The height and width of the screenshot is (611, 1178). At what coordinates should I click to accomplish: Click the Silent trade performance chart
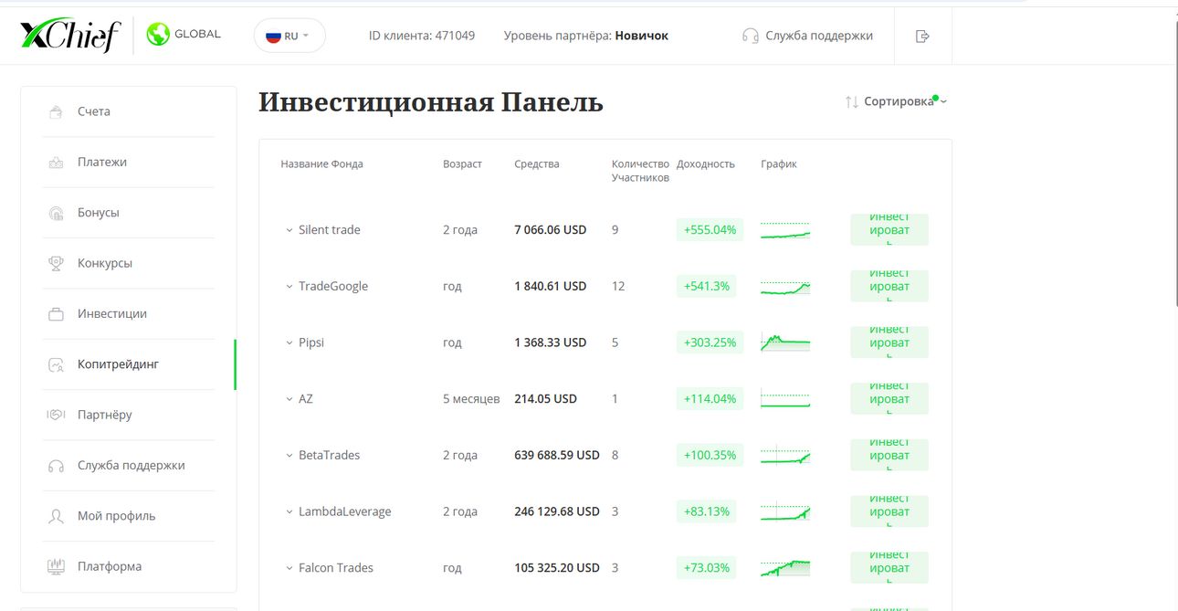coord(785,230)
